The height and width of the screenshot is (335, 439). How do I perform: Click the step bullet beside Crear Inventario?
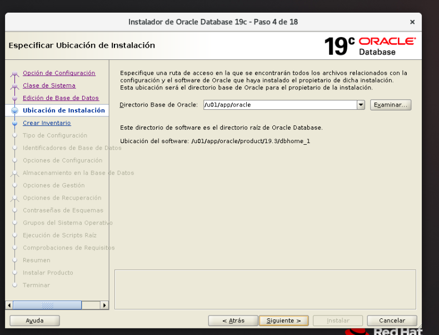[x=14, y=123]
